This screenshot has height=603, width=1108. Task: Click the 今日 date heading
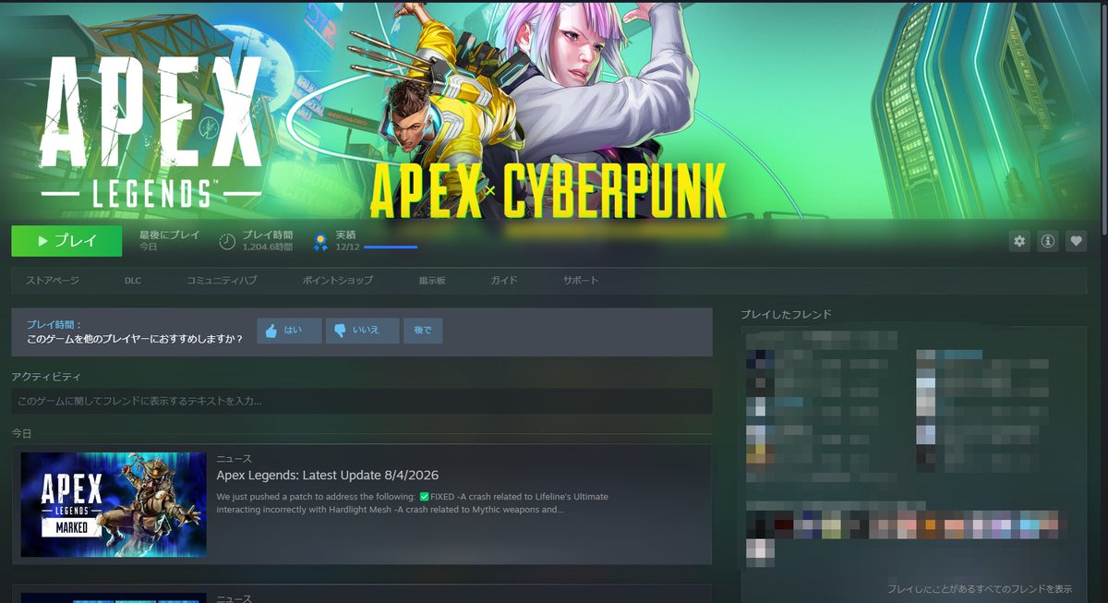point(21,433)
